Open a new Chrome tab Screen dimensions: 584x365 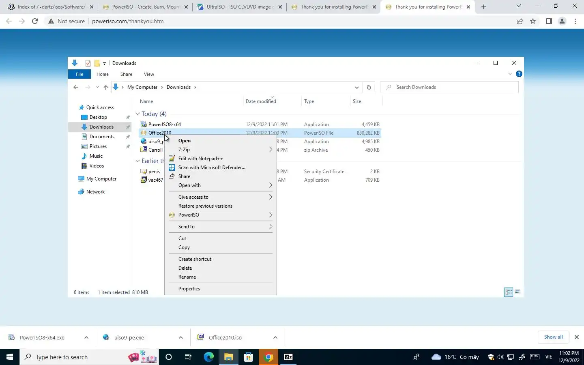483,7
